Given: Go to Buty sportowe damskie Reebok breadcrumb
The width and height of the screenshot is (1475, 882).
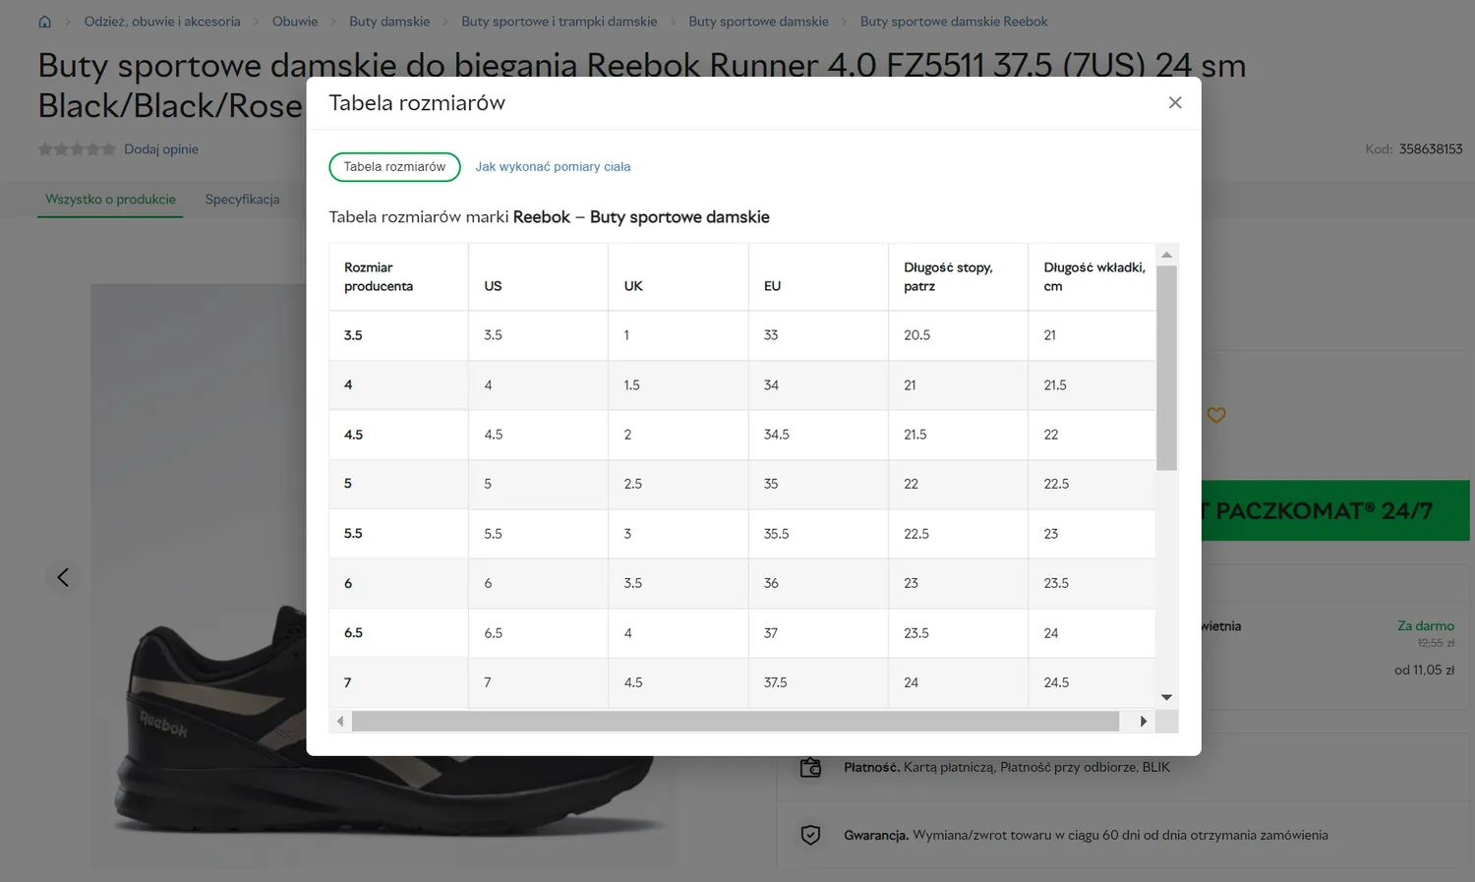Looking at the screenshot, I should [x=954, y=22].
